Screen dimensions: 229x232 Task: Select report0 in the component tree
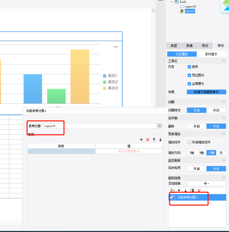pyautogui.click(x=190, y=6)
